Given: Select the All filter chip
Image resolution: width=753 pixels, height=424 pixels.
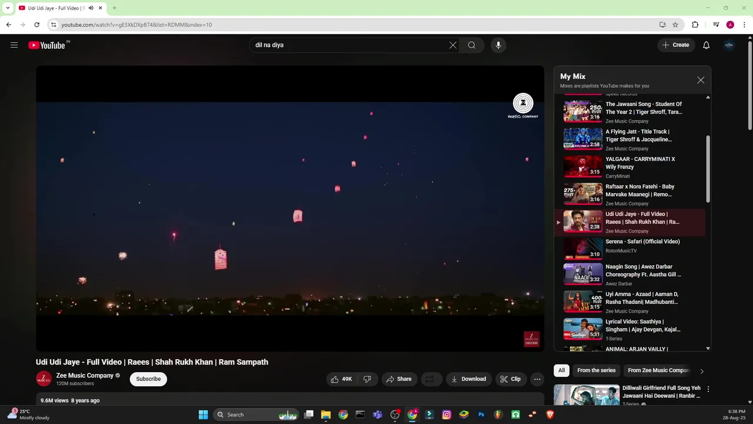Looking at the screenshot, I should pyautogui.click(x=561, y=370).
